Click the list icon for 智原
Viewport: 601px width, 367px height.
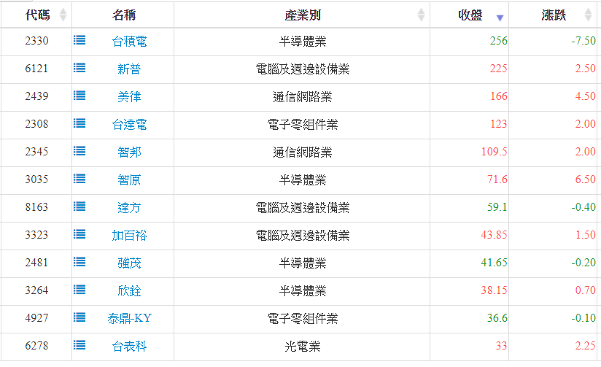[x=80, y=179]
